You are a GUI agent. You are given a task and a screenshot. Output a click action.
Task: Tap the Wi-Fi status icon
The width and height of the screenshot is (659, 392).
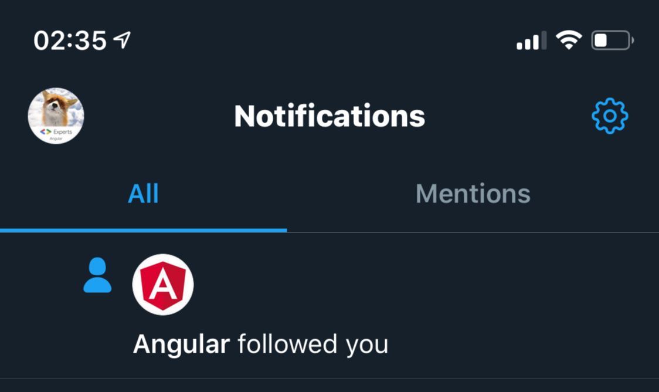tap(569, 40)
